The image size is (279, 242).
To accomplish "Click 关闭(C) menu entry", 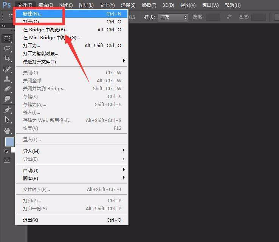I will coord(72,72).
